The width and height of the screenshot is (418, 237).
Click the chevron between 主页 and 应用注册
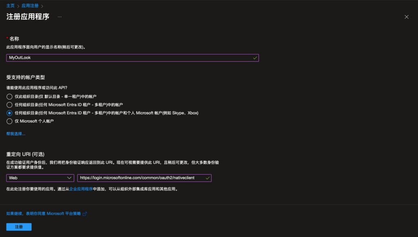coord(18,6)
